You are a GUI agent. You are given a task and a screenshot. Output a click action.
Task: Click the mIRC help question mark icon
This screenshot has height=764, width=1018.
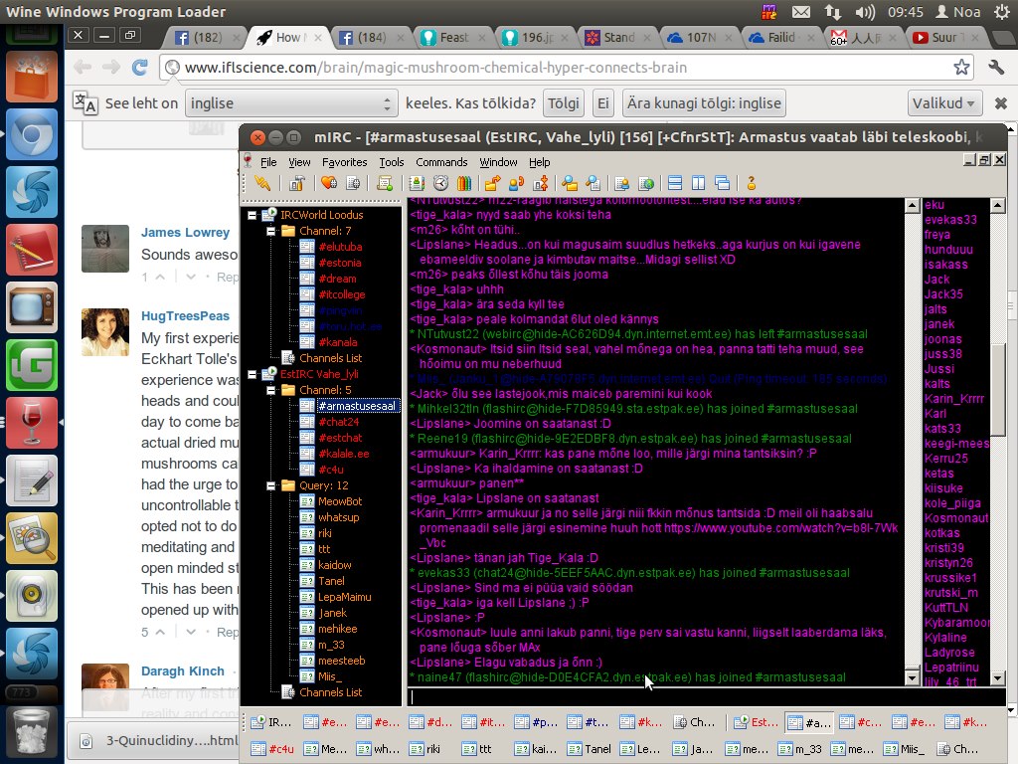pyautogui.click(x=752, y=183)
